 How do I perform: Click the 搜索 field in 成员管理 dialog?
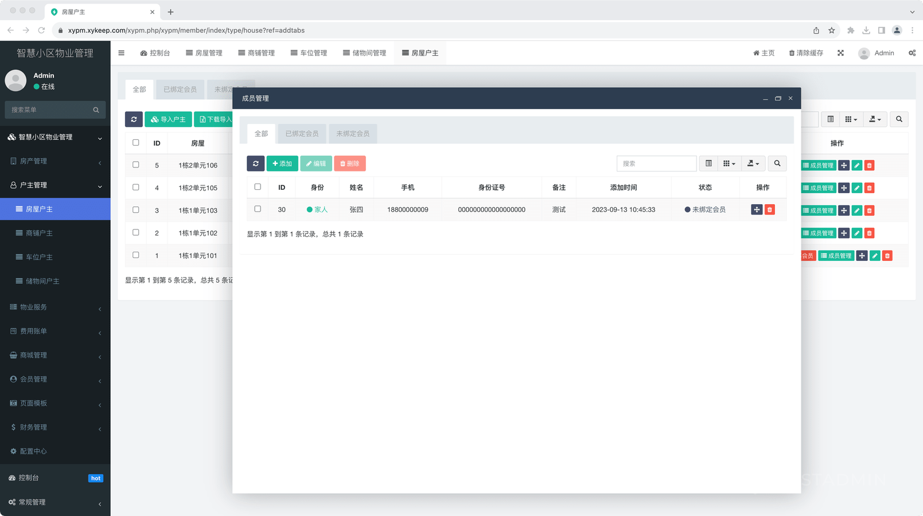657,163
